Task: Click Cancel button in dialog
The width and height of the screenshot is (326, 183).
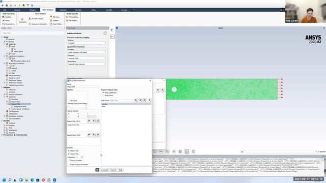Action: coord(113,170)
